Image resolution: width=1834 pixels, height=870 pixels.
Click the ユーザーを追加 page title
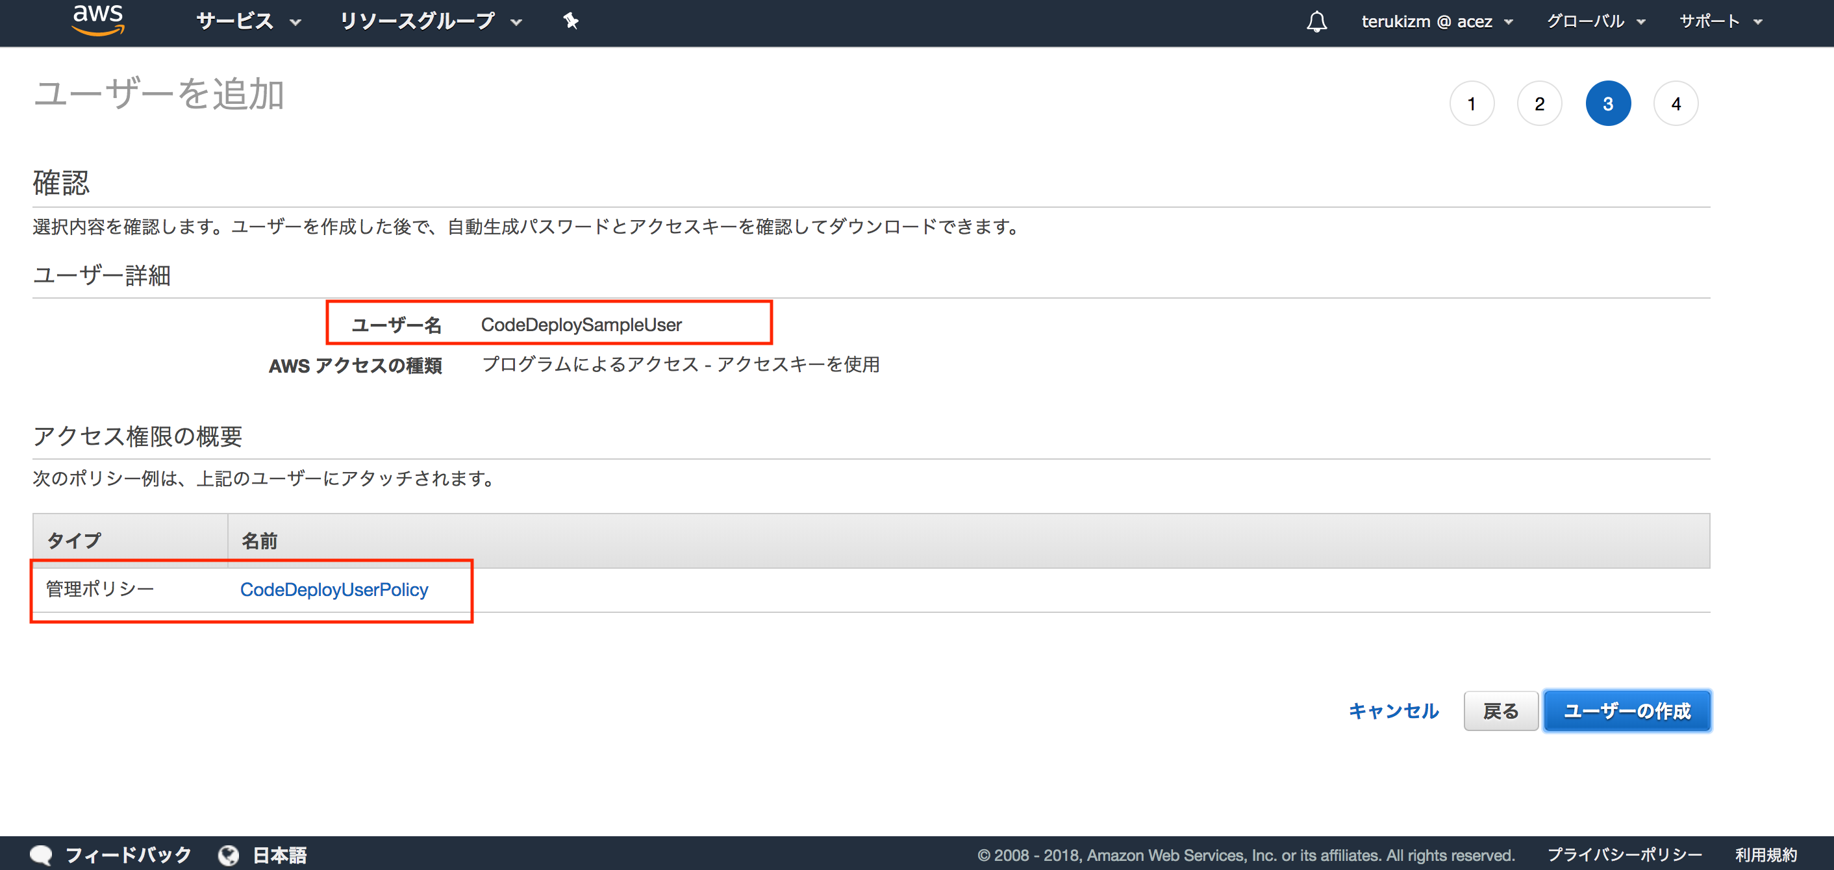(x=158, y=95)
